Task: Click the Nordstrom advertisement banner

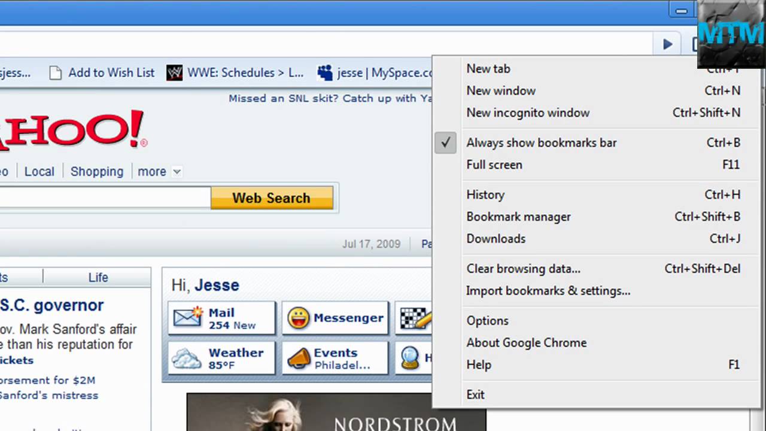Action: (336, 412)
